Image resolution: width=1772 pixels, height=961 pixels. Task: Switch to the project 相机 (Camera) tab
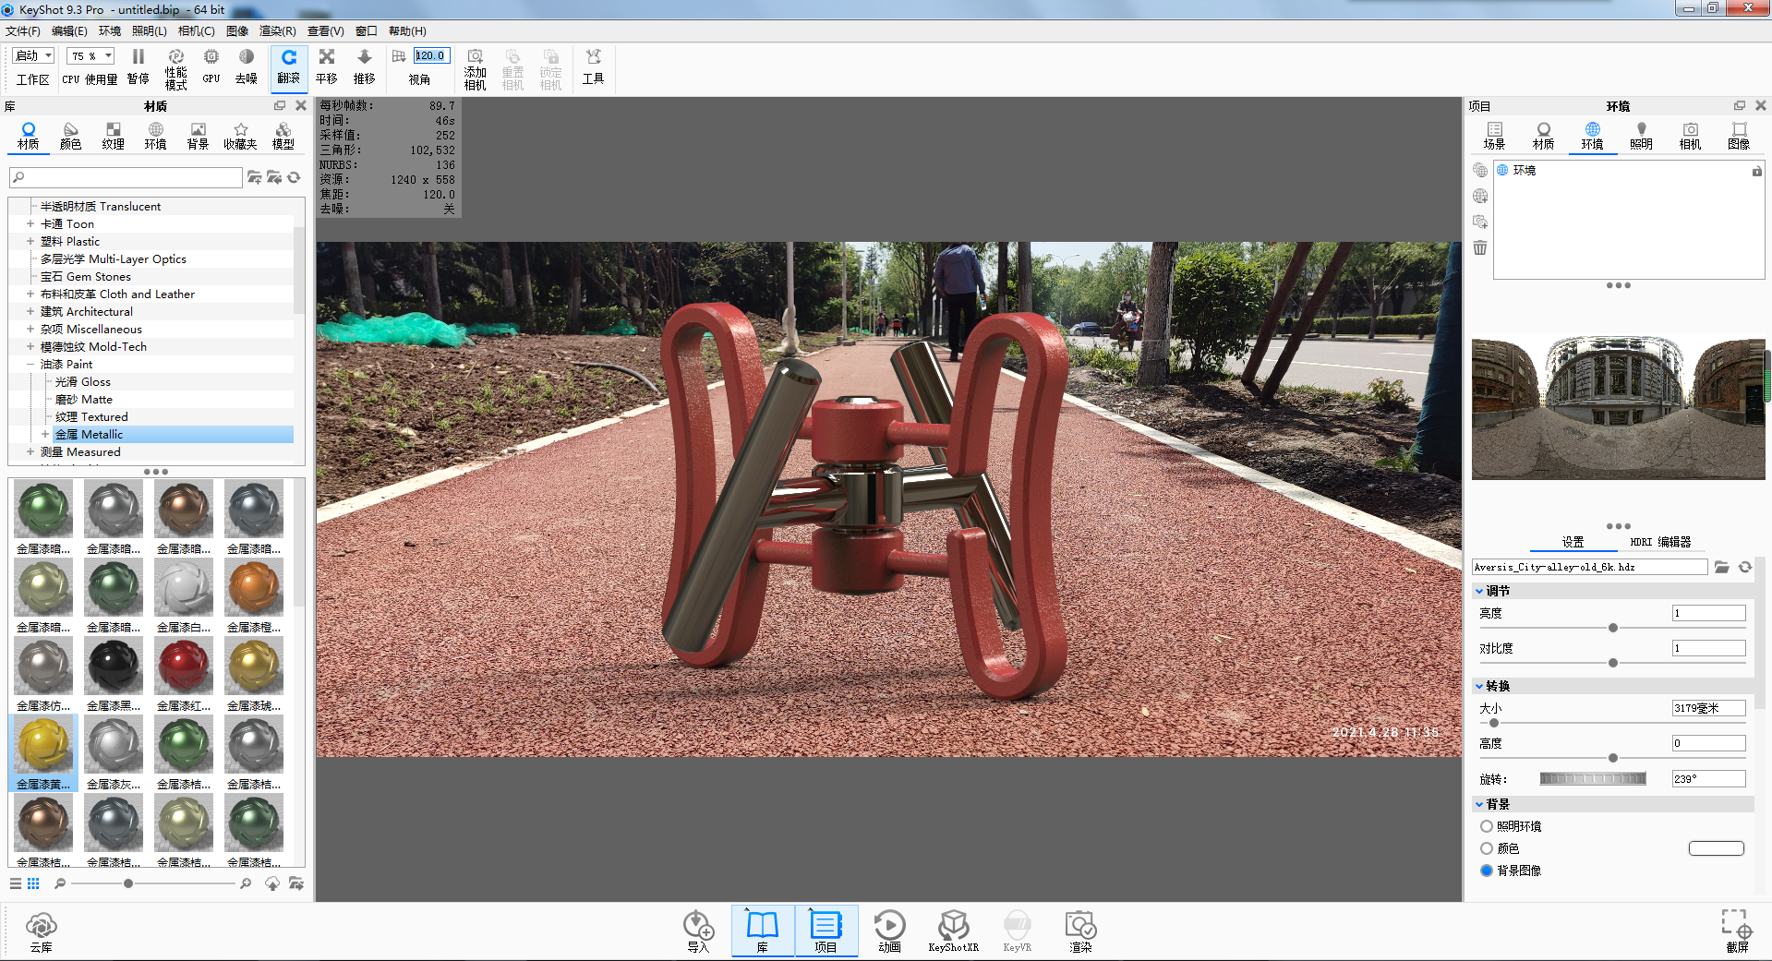[1690, 136]
